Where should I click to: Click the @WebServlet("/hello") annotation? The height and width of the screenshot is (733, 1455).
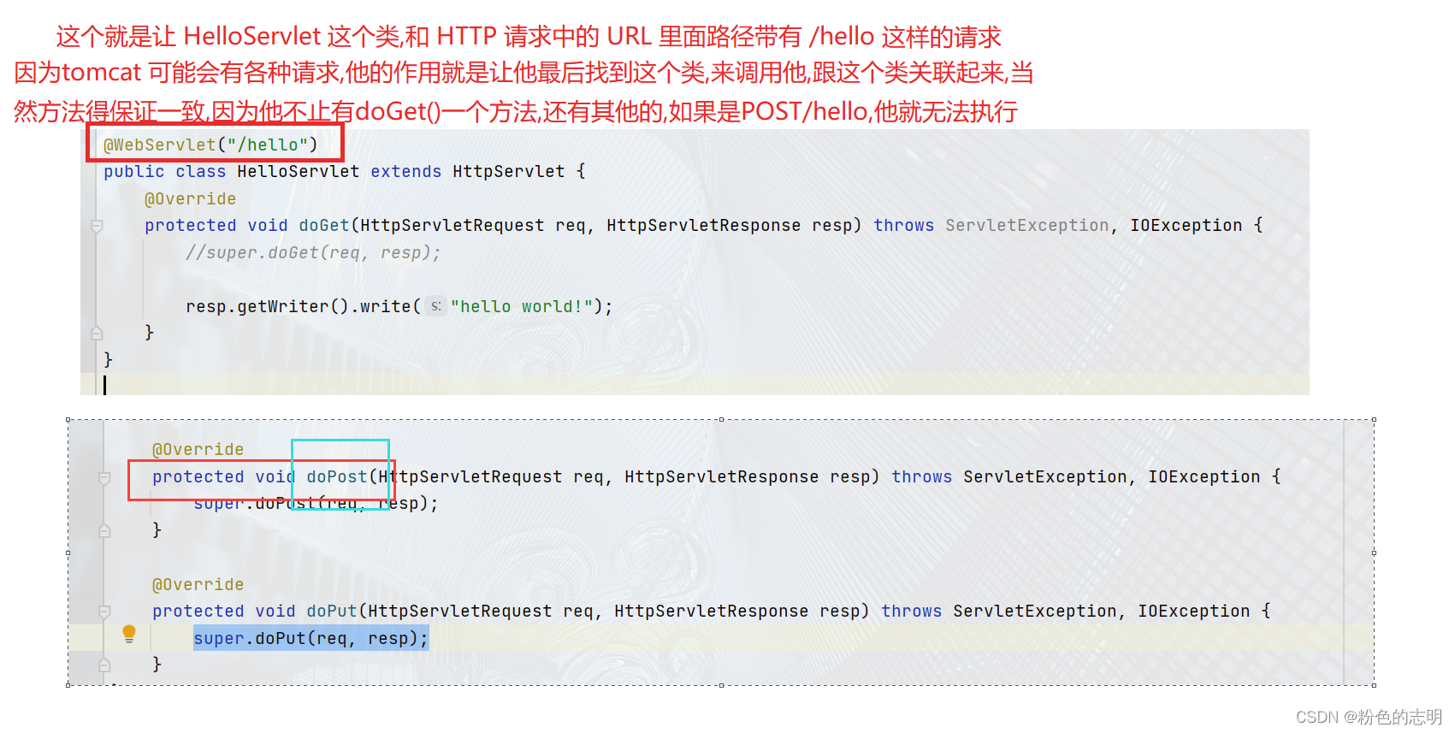[210, 145]
